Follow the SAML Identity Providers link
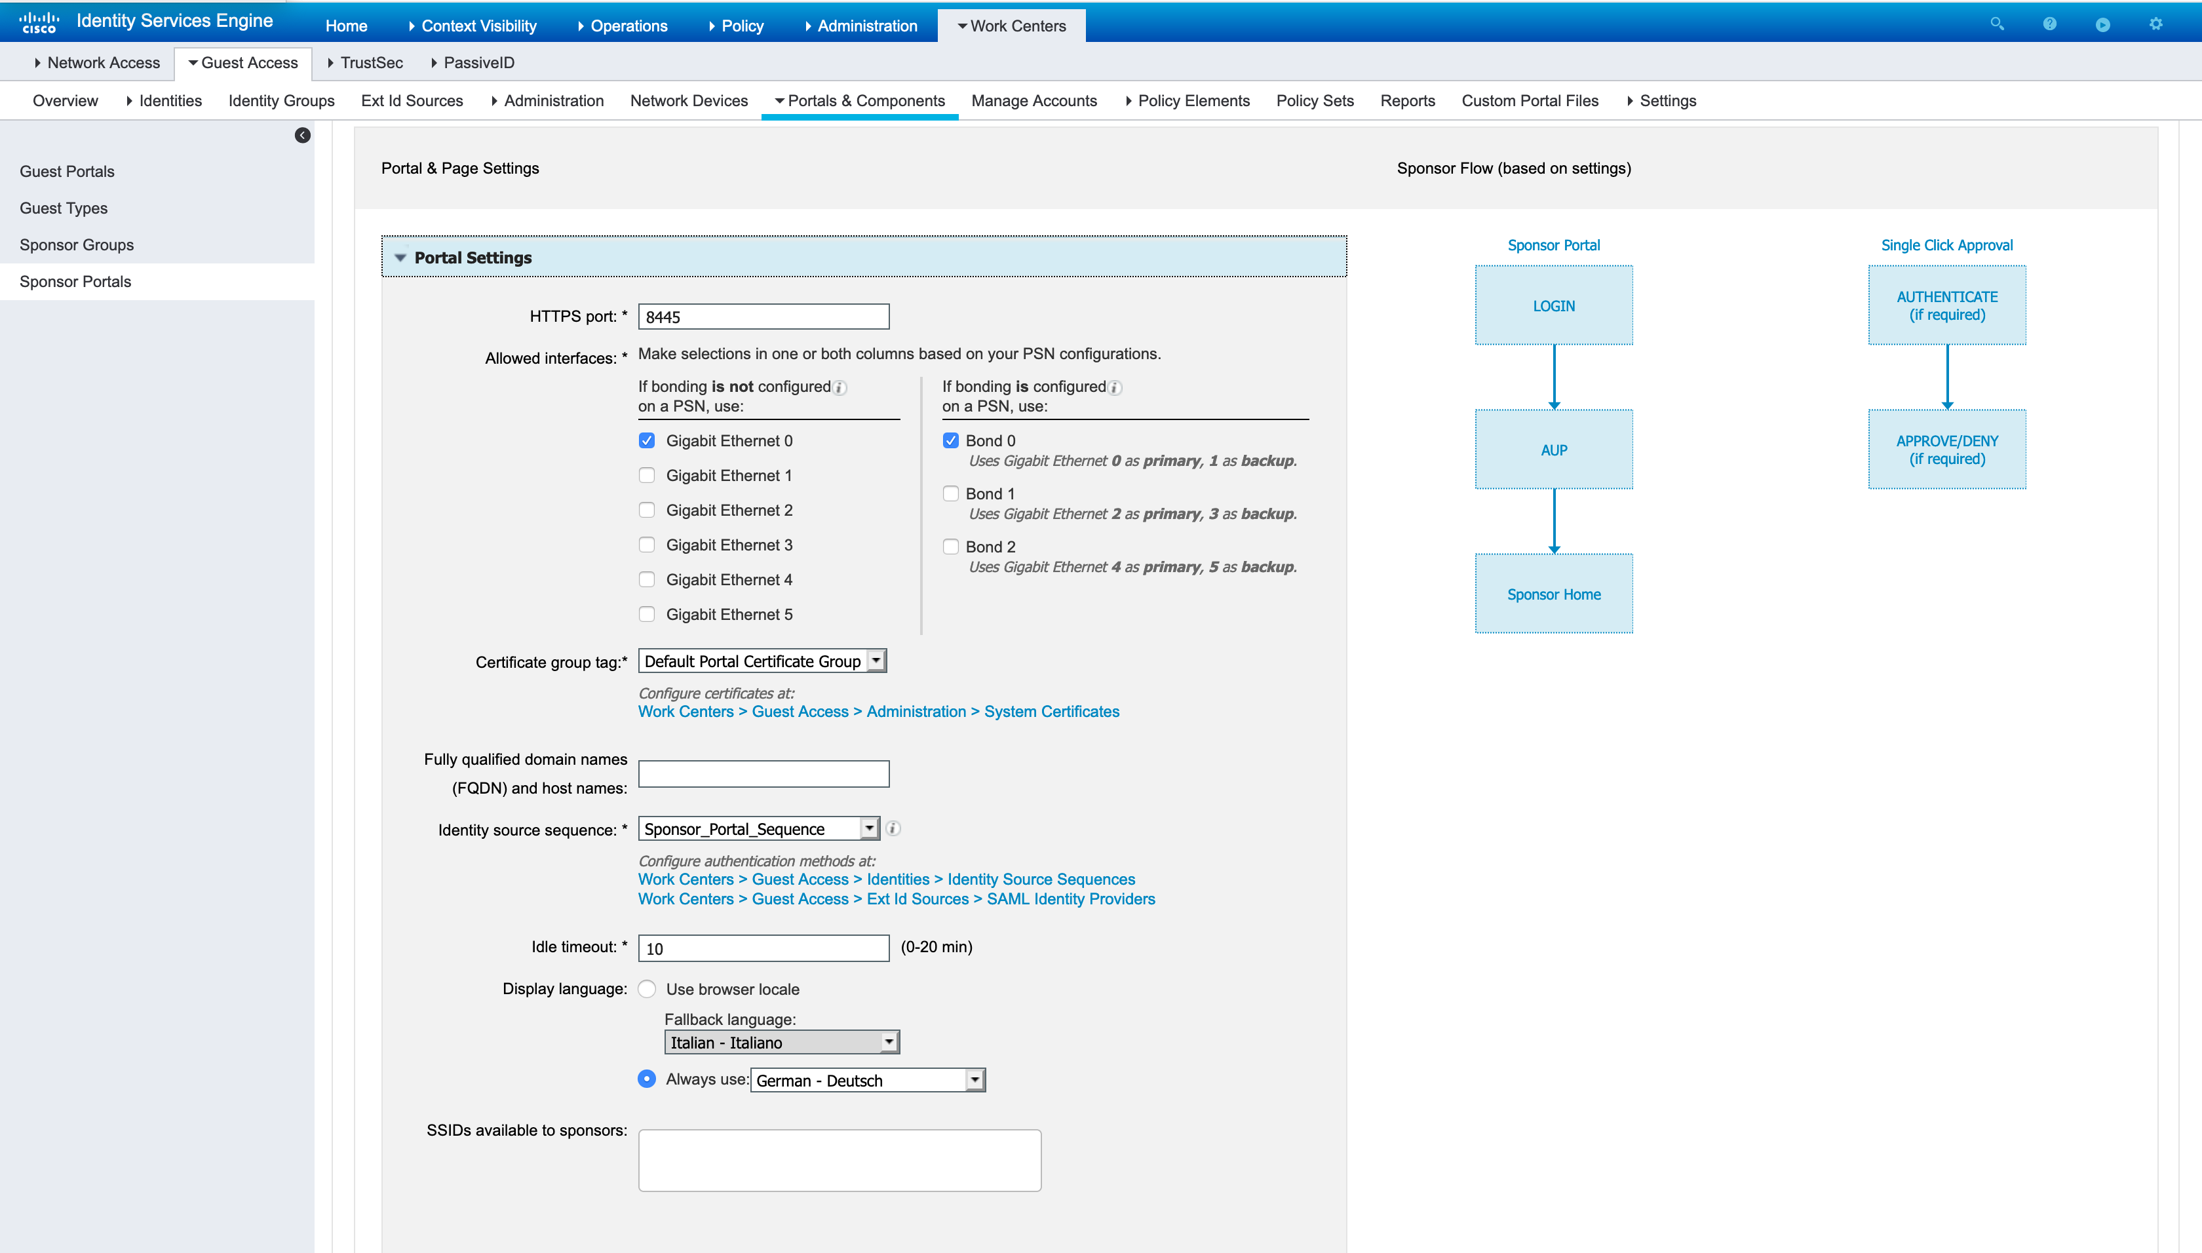 click(x=1070, y=898)
